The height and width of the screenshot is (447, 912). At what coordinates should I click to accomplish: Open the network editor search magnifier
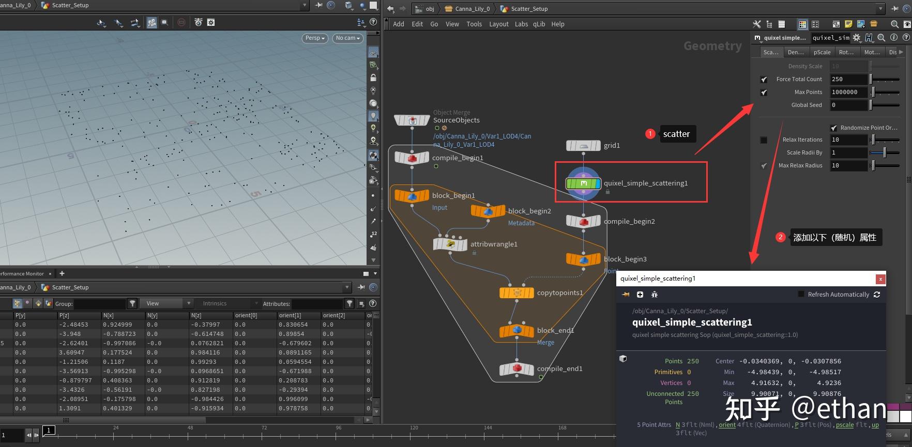[x=894, y=24]
